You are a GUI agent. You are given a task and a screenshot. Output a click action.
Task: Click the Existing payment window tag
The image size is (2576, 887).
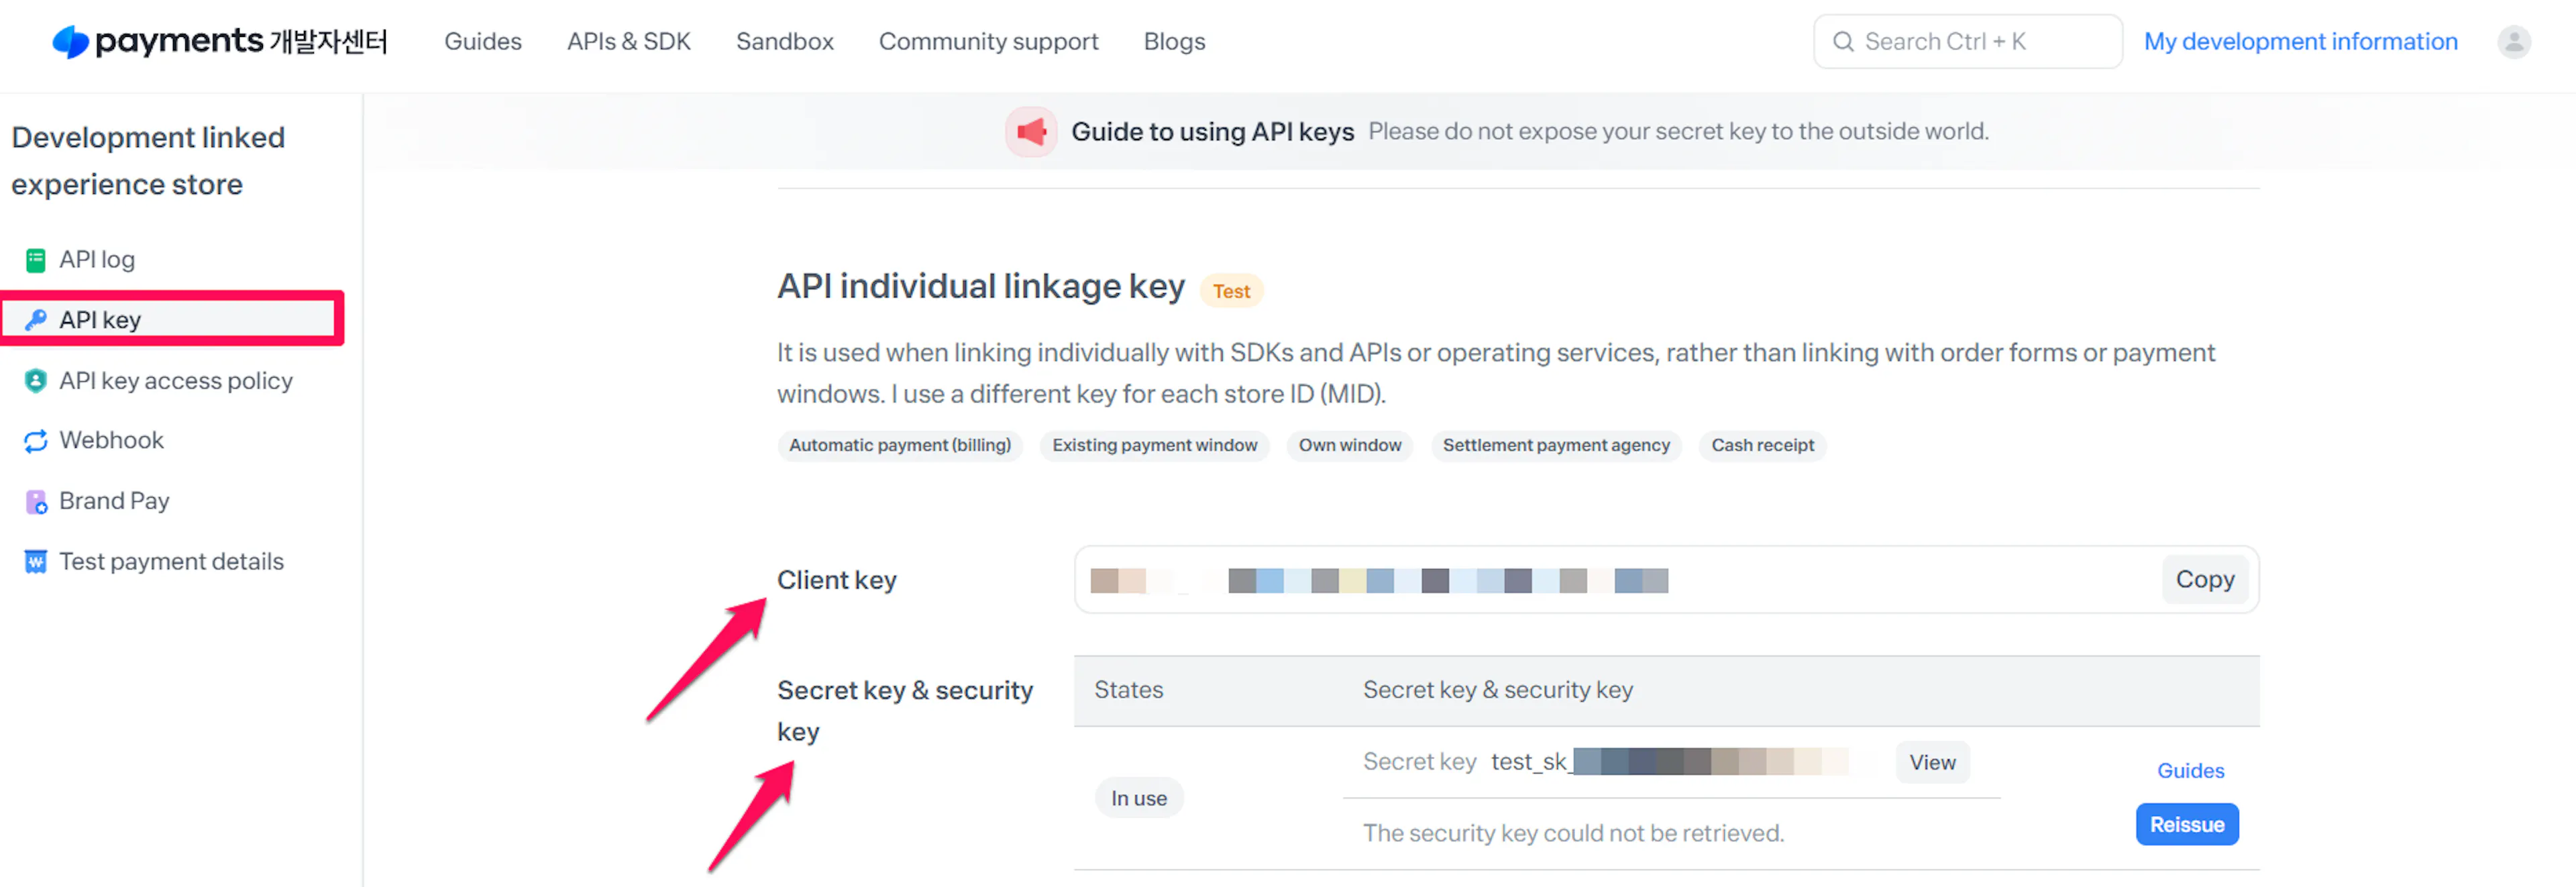click(1154, 446)
